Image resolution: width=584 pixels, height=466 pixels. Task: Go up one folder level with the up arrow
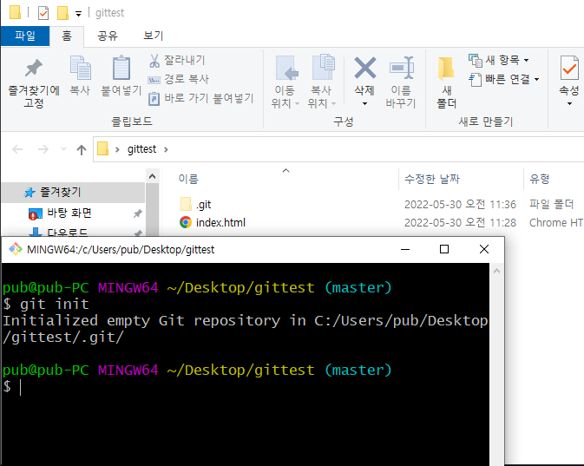point(82,150)
